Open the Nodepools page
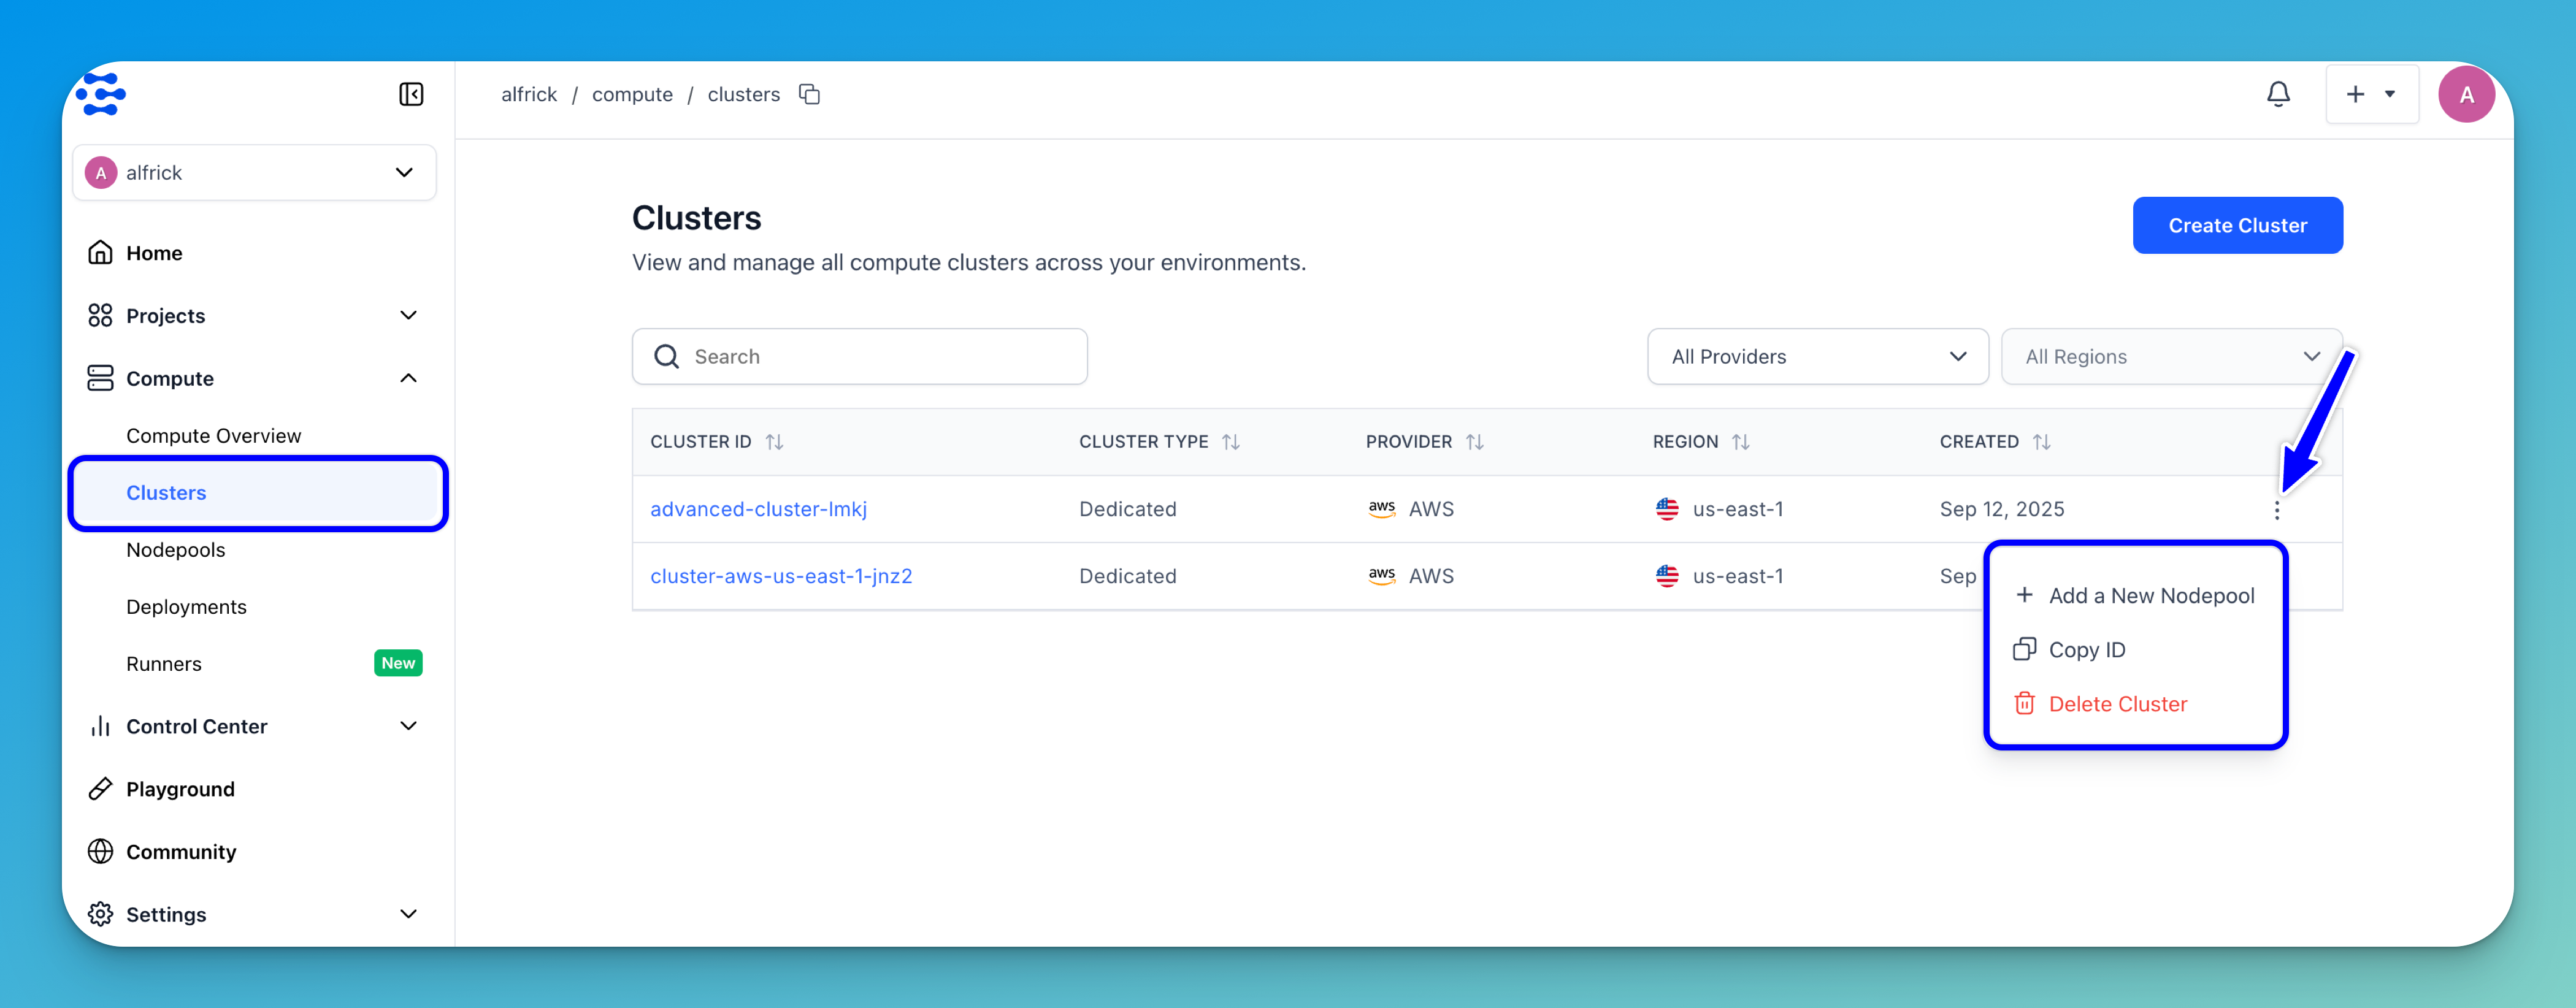This screenshot has height=1008, width=2576. (x=175, y=550)
